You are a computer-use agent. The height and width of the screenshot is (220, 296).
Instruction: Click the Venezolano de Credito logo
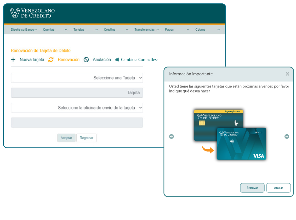click(32, 13)
